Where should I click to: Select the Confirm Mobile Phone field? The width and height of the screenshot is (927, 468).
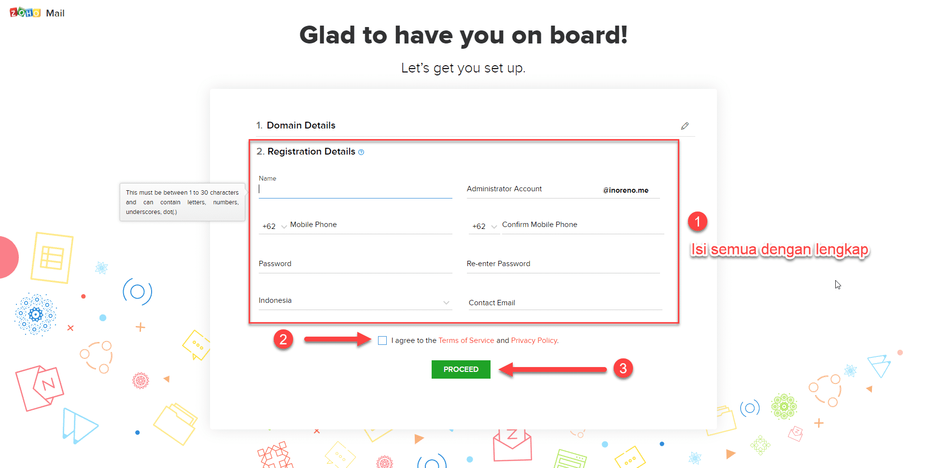(582, 225)
